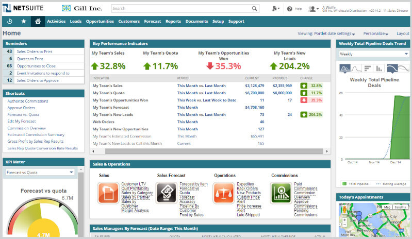The height and width of the screenshot is (239, 412).
Task: Click the green Commissions icon
Action: click(x=282, y=193)
